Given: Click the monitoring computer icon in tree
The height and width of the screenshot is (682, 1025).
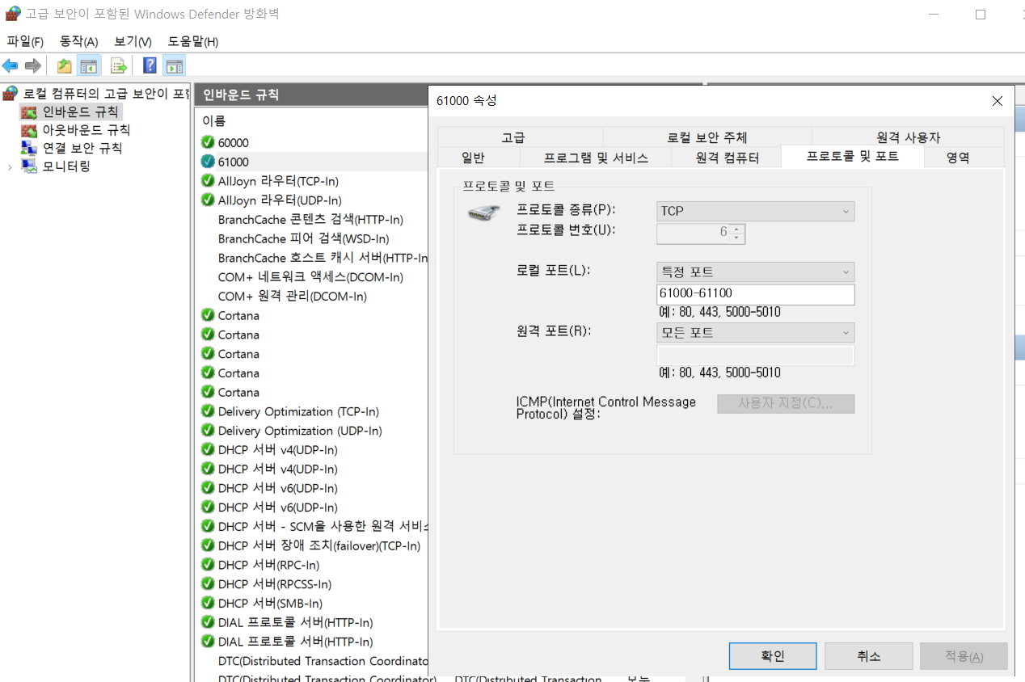Looking at the screenshot, I should (29, 166).
